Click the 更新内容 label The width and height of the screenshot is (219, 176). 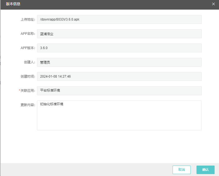click(28, 105)
